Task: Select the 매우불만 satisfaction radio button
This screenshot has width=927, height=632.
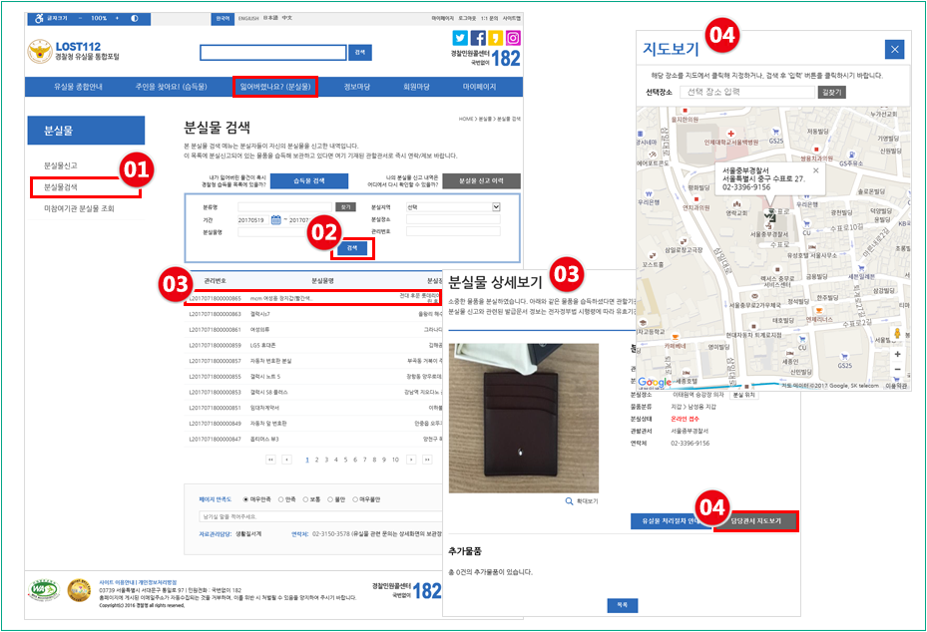Action: (355, 499)
